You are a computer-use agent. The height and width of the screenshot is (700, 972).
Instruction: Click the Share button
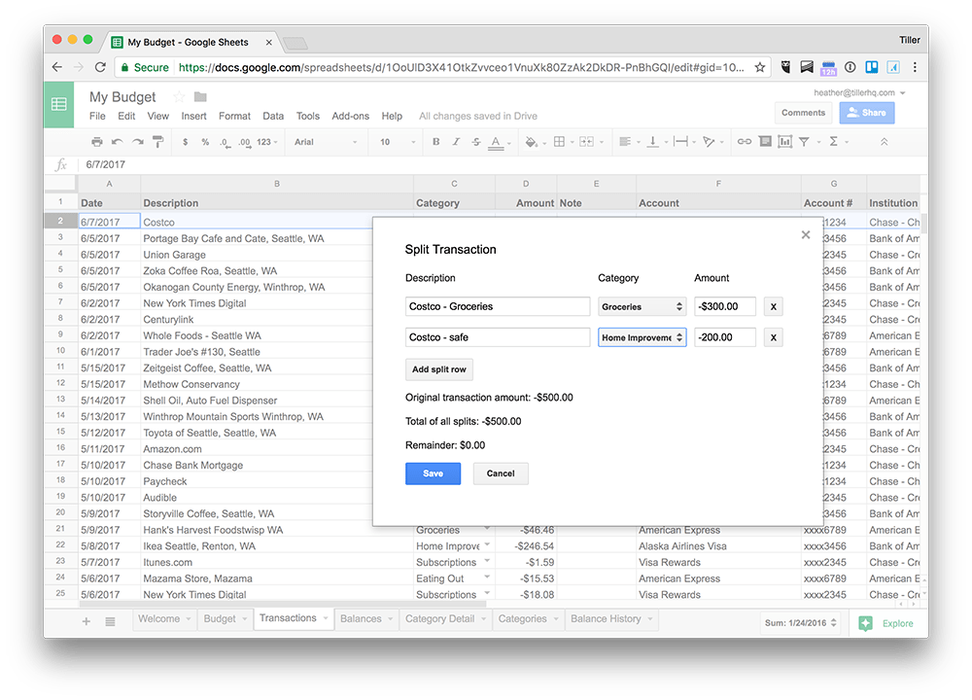point(867,113)
